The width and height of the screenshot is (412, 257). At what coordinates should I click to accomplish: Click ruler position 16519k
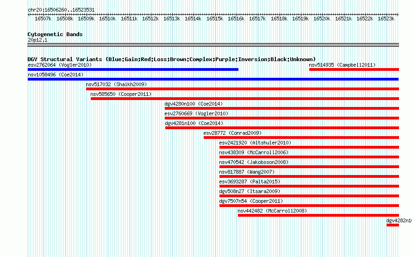tap(300, 19)
